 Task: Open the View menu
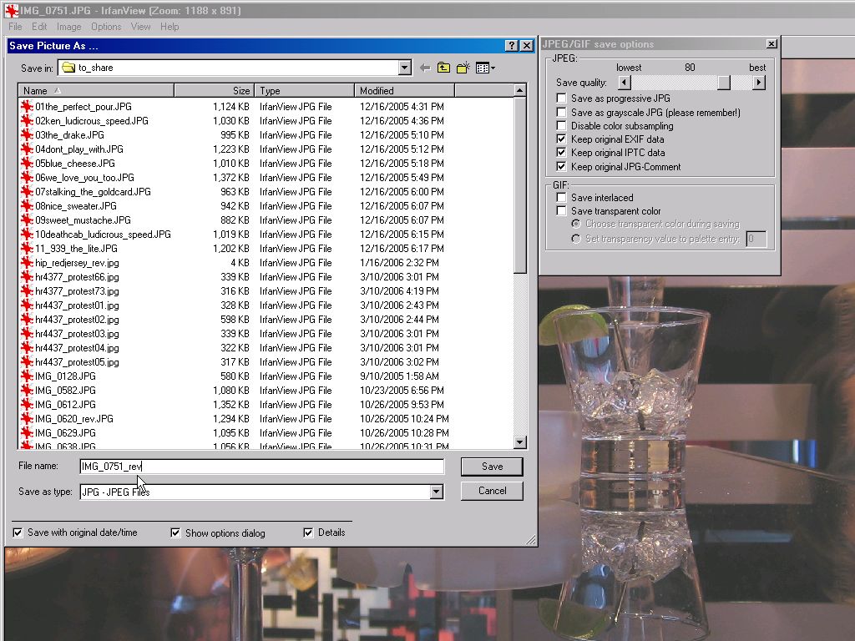(140, 27)
